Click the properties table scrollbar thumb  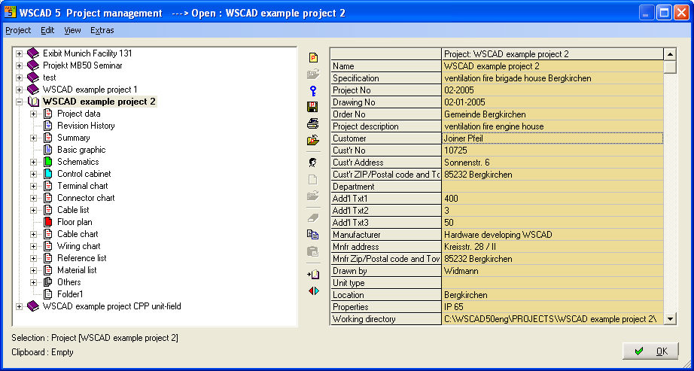670,67
